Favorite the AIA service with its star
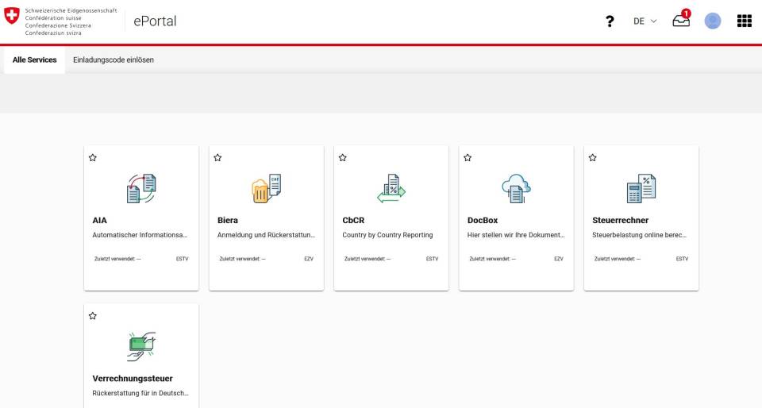The width and height of the screenshot is (762, 408). 93,157
